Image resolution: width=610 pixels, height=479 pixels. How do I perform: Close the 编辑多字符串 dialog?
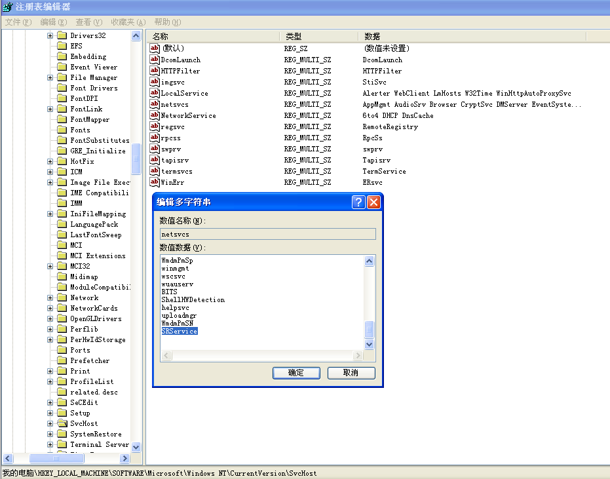click(373, 202)
